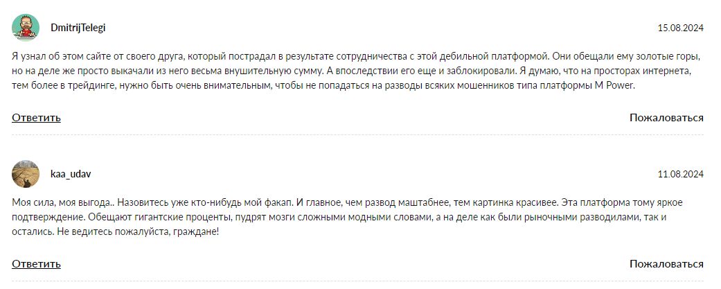This screenshot has width=721, height=289.
Task: Click the dashed divider below kaa_udav's comment
Action: pos(357,281)
